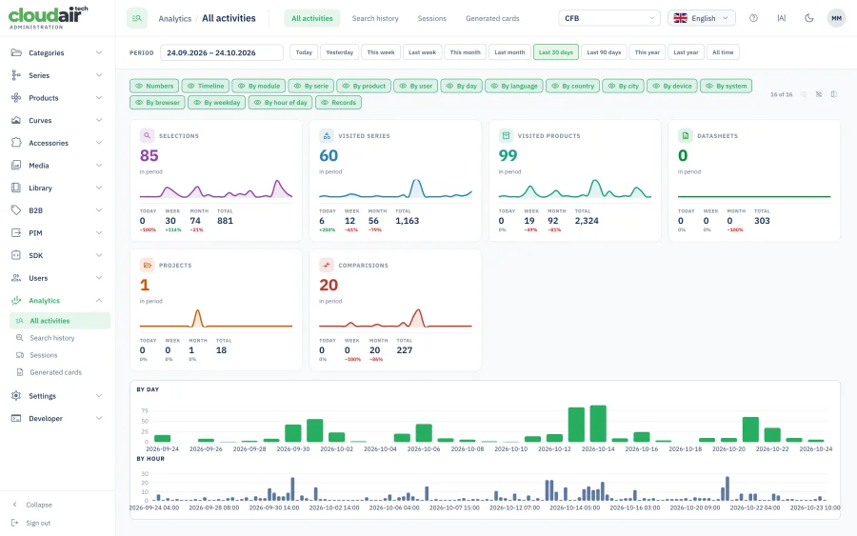
Task: Click the green analytics search icon in header
Action: click(x=136, y=18)
